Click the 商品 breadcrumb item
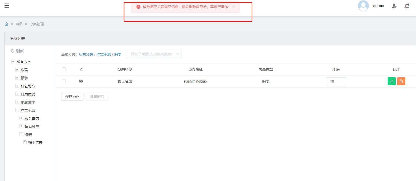This screenshot has width=416, height=181. click(x=19, y=24)
